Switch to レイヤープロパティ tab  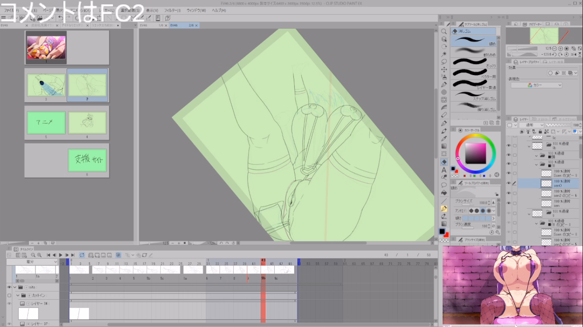[x=527, y=62]
